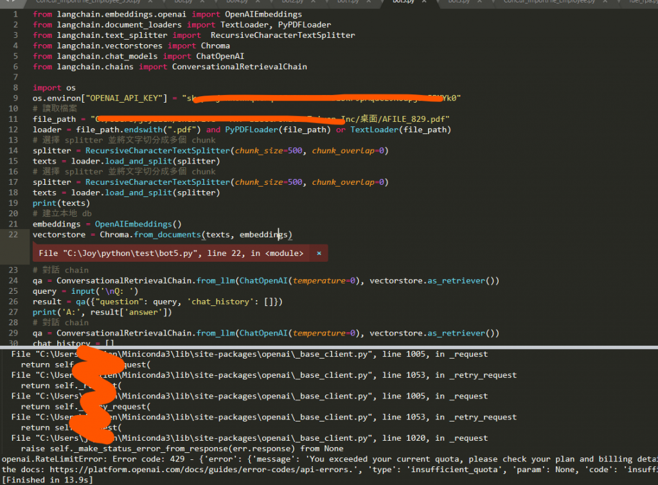Click the word 'Chroma' on line 4
Viewport: 658px width, 485px height.
tap(215, 46)
